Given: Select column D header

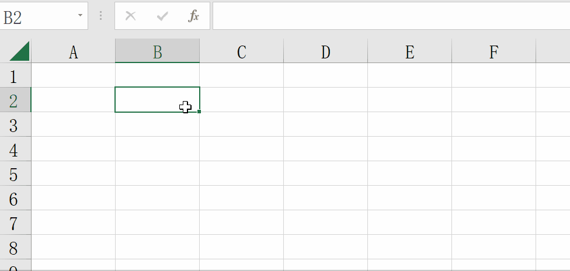Looking at the screenshot, I should (326, 51).
